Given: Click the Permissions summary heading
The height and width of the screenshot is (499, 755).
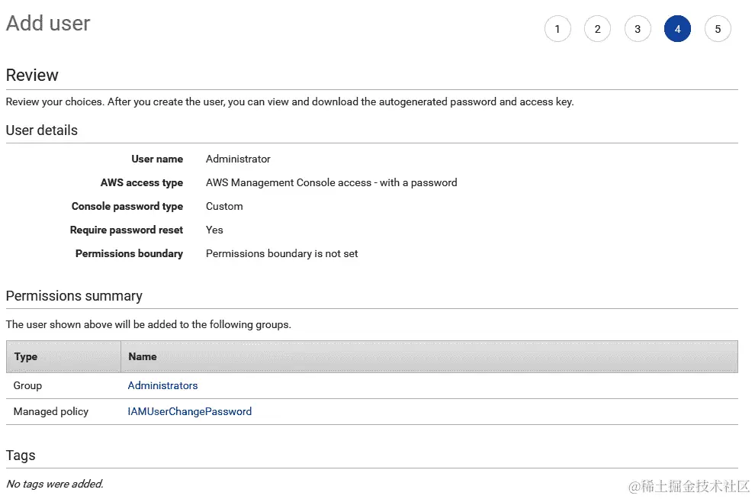Looking at the screenshot, I should [74, 296].
